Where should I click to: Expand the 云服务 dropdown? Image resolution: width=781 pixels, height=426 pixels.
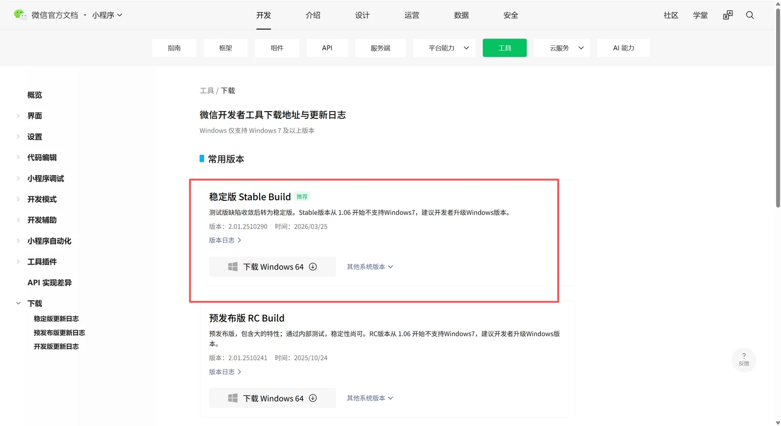pos(562,48)
